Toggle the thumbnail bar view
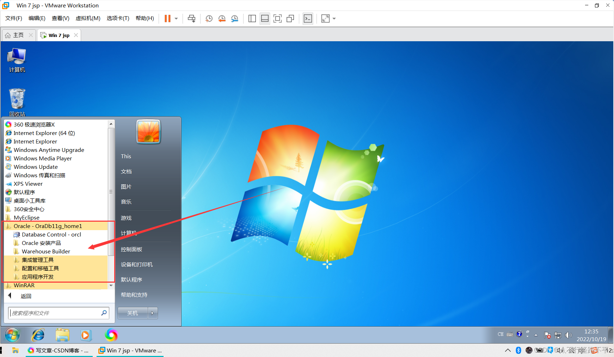This screenshot has height=357, width=614. tap(265, 19)
